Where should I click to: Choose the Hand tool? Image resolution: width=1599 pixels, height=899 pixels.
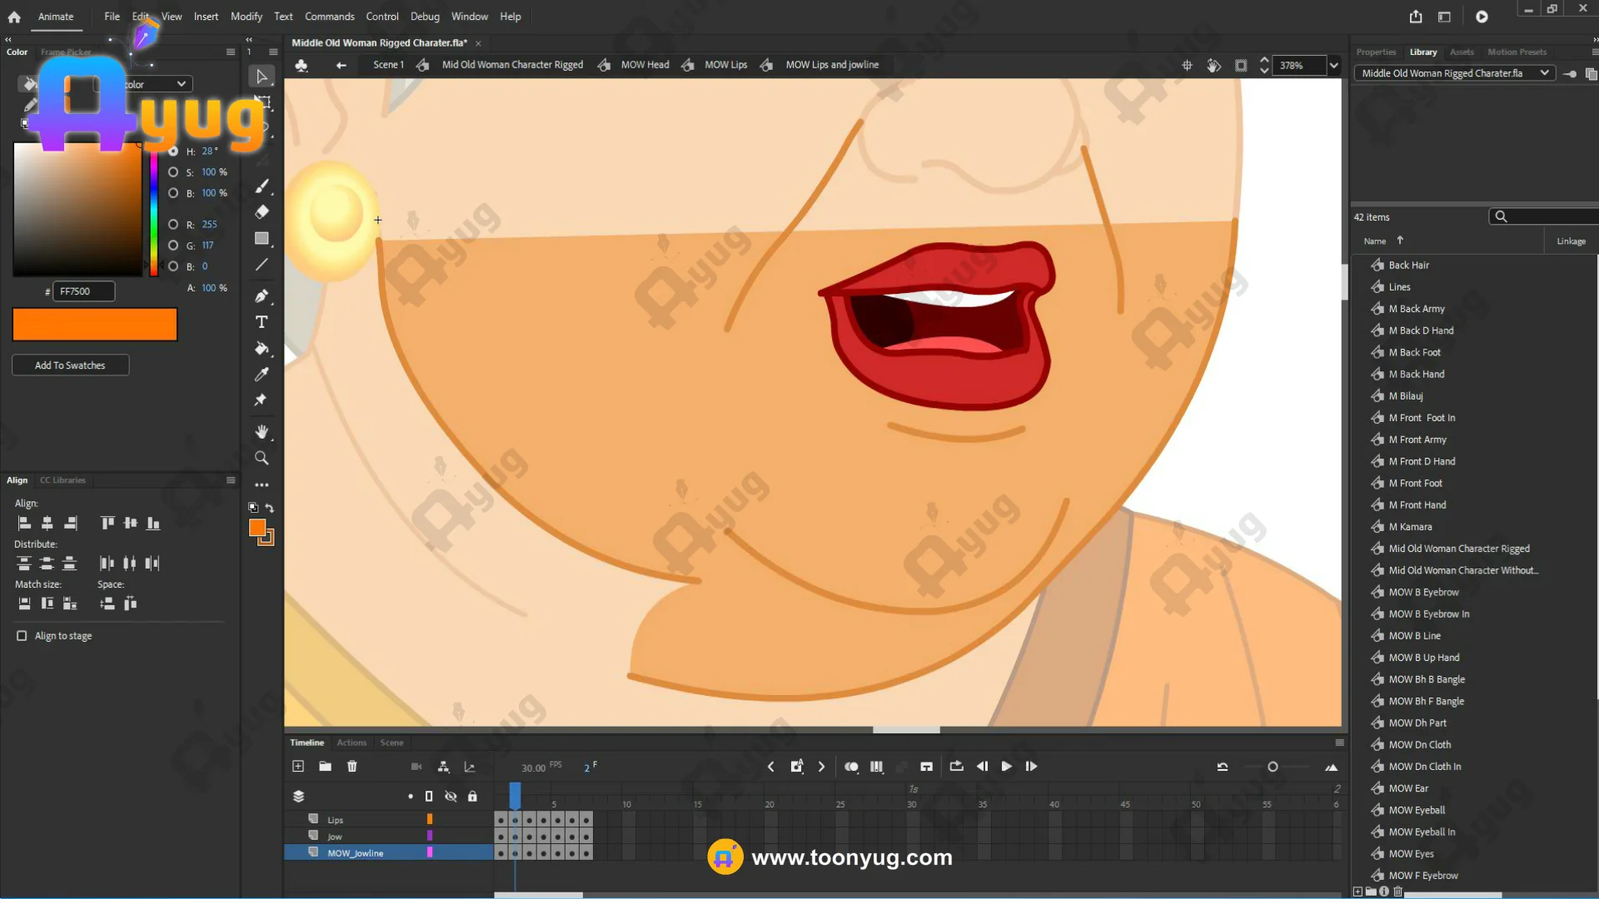(262, 431)
